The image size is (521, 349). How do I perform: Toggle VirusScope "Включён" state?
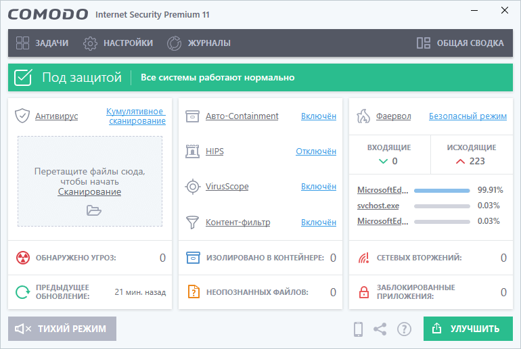tap(318, 187)
